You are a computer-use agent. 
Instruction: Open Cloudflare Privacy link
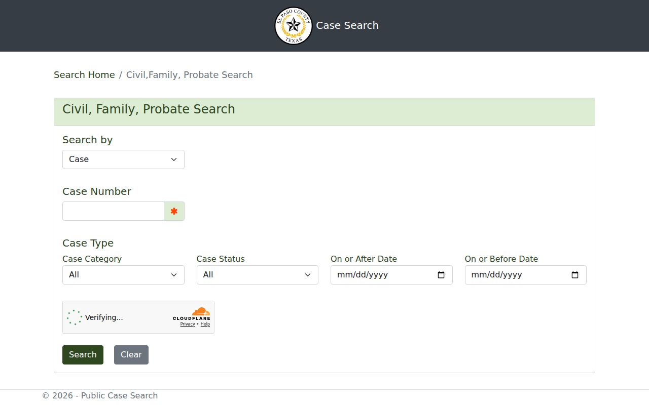click(x=188, y=324)
